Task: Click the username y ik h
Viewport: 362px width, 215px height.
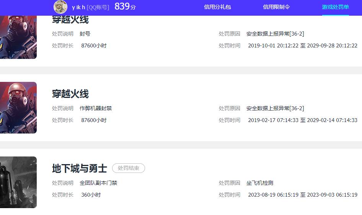Action: tap(78, 7)
